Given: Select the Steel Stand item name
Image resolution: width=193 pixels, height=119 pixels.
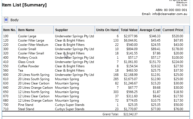Looking at the screenshot, I should tap(26, 109).
